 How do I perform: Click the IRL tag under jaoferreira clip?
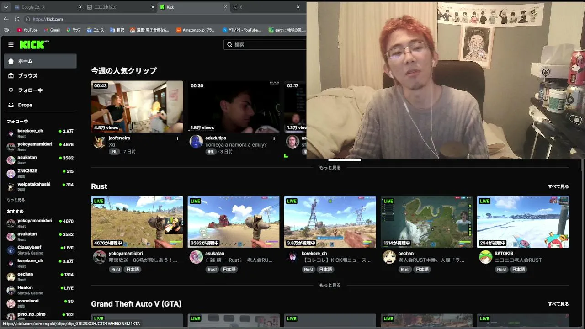click(114, 152)
